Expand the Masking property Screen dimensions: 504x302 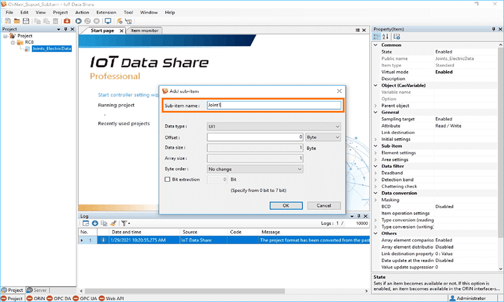375,200
